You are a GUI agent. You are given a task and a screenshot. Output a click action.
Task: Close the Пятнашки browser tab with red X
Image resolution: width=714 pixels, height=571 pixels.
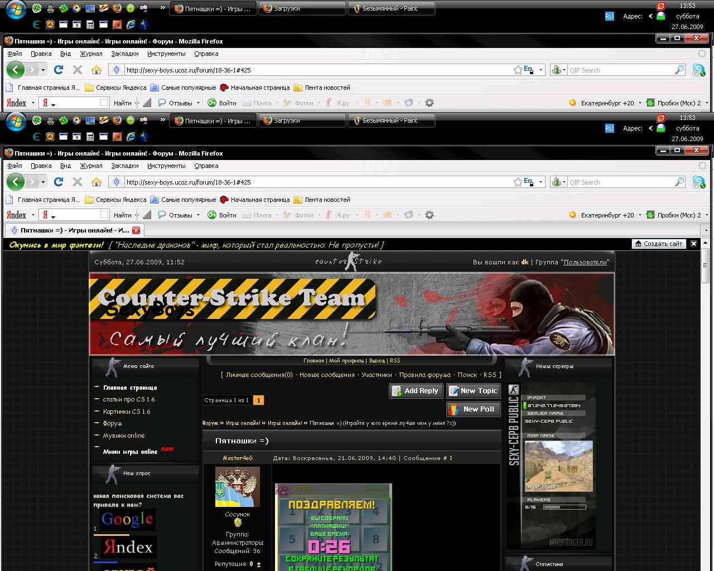tap(136, 230)
